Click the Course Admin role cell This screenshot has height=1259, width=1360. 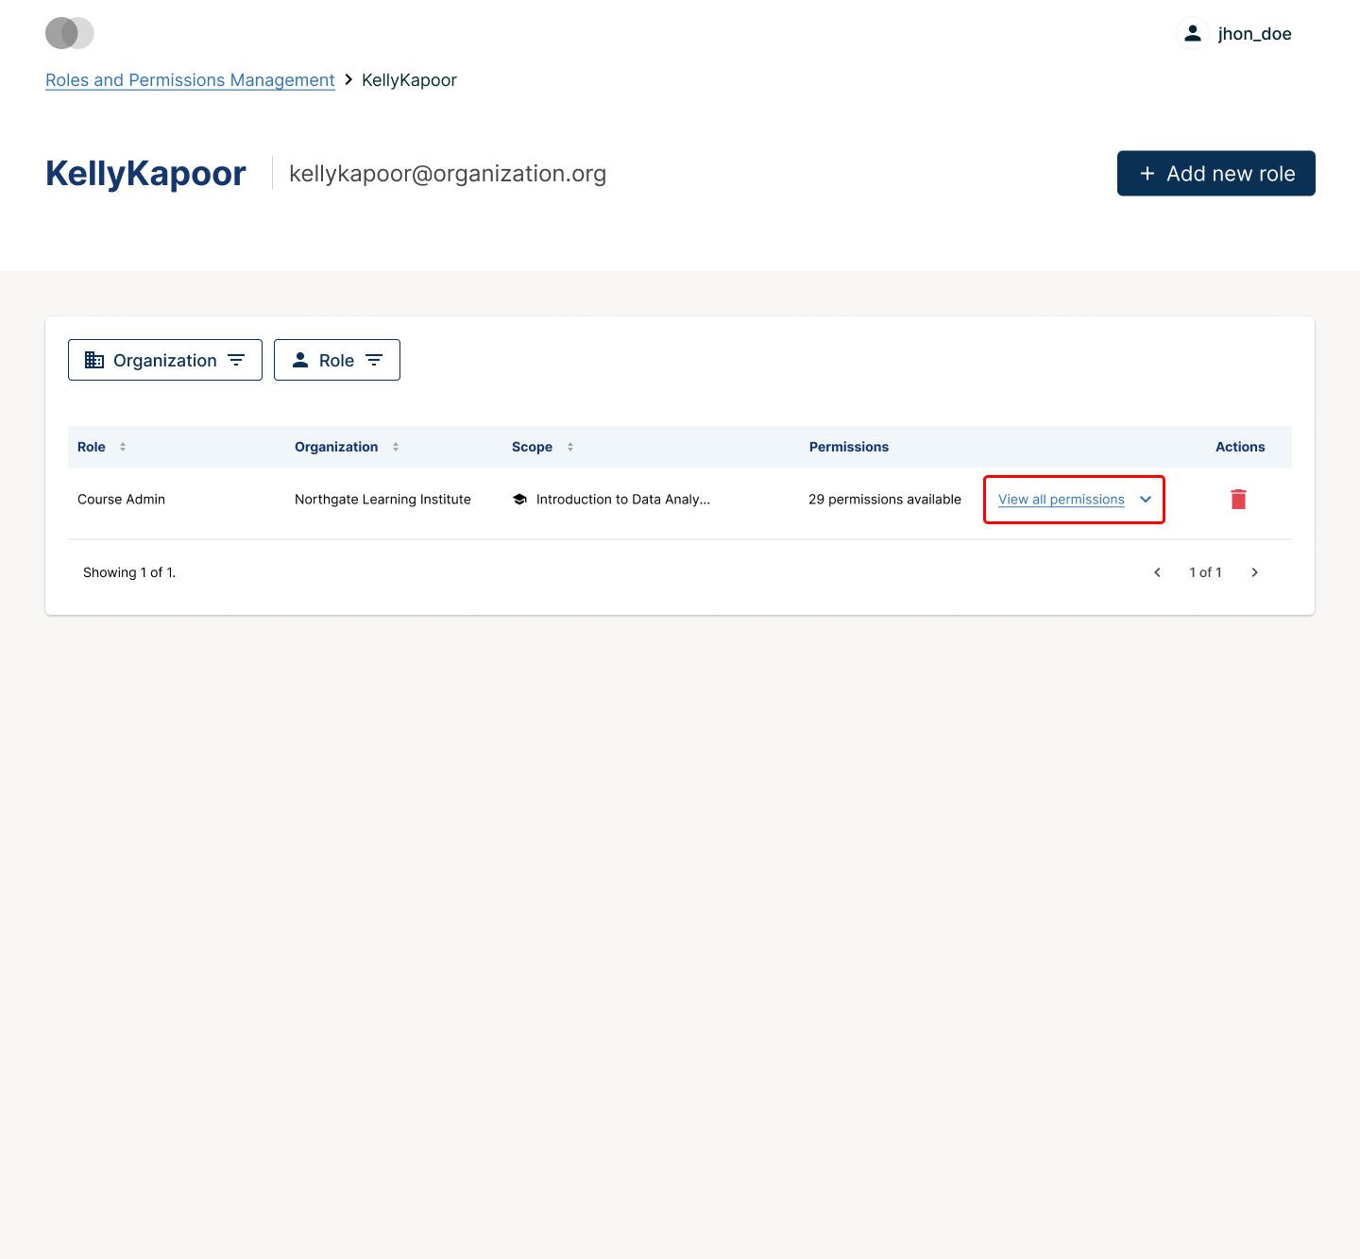point(121,500)
